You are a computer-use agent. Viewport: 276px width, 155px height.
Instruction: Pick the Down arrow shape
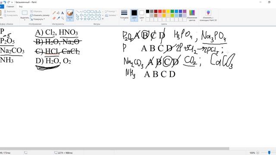78,19
